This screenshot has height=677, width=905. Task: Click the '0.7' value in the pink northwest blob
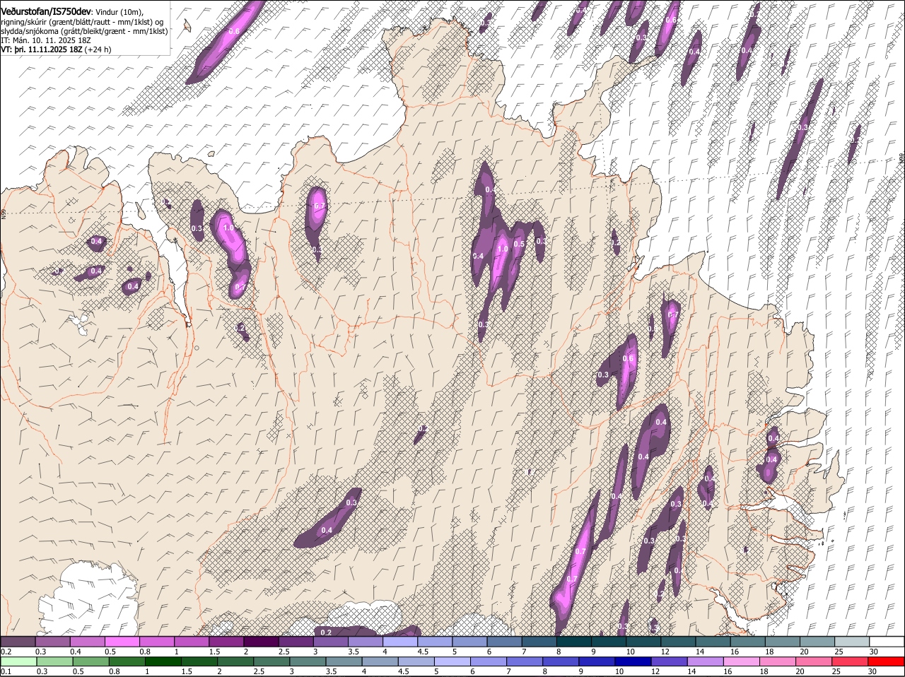[319, 206]
